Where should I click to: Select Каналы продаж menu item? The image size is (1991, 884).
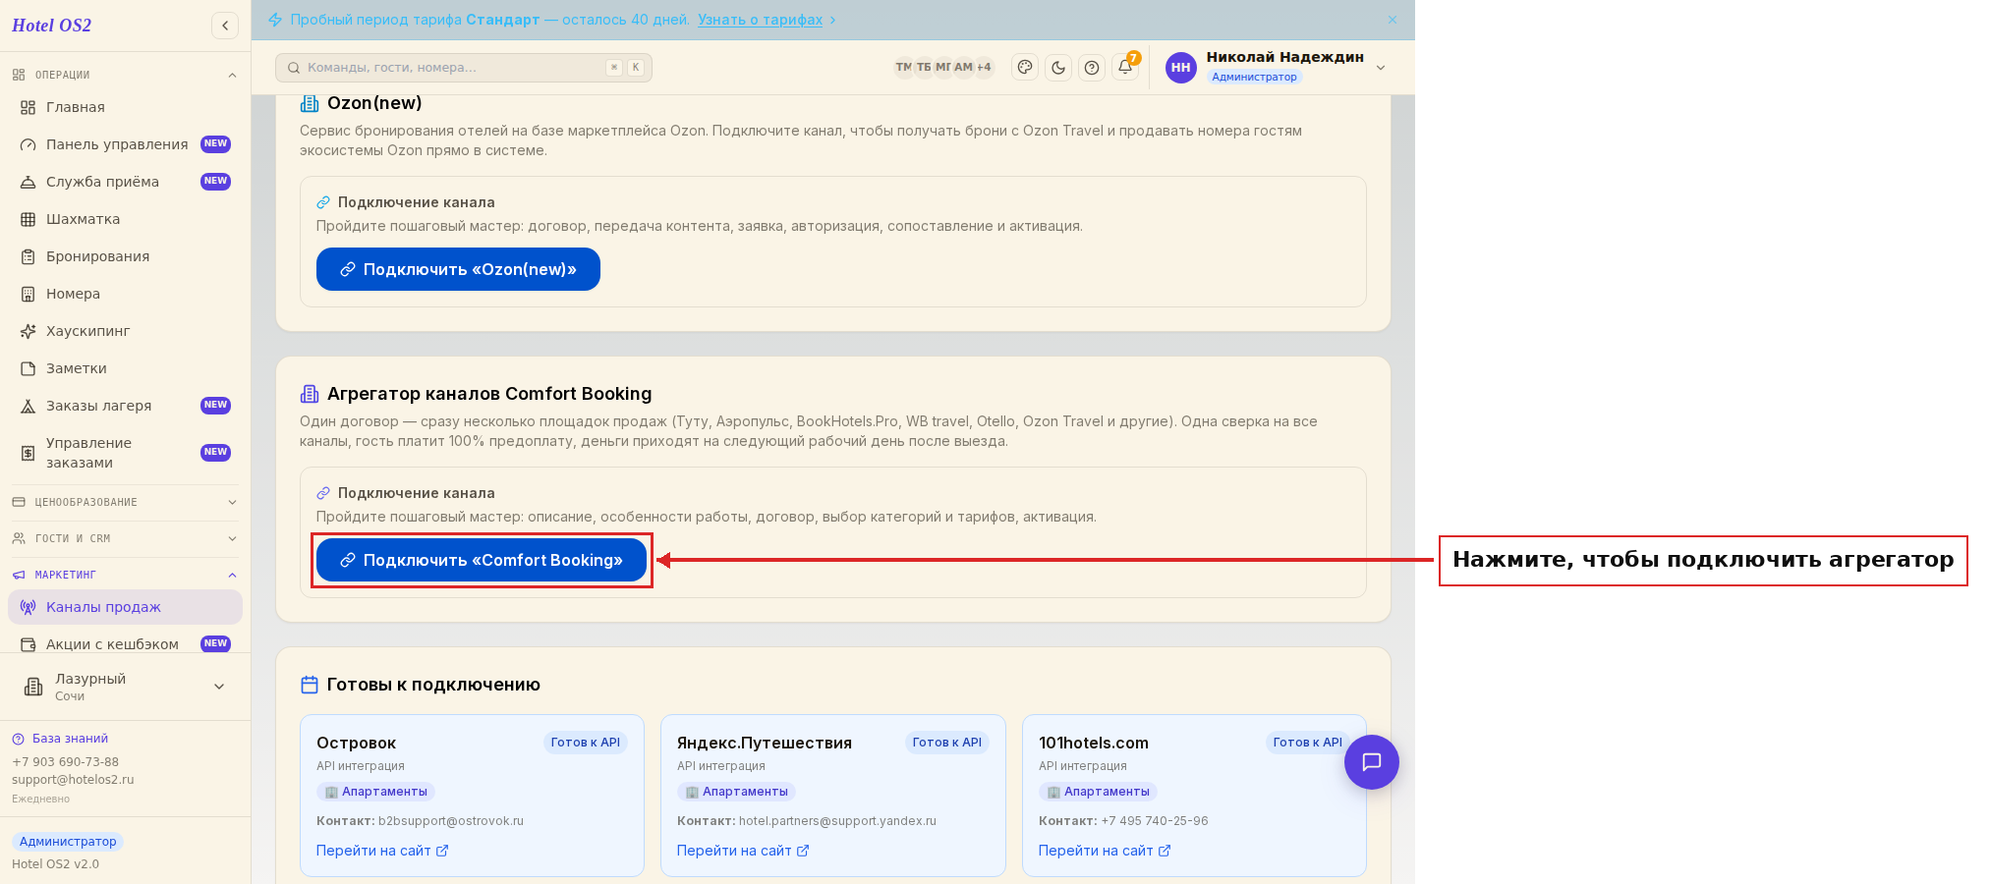[125, 607]
